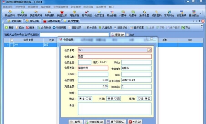Open 销售管理 menu

33,7
